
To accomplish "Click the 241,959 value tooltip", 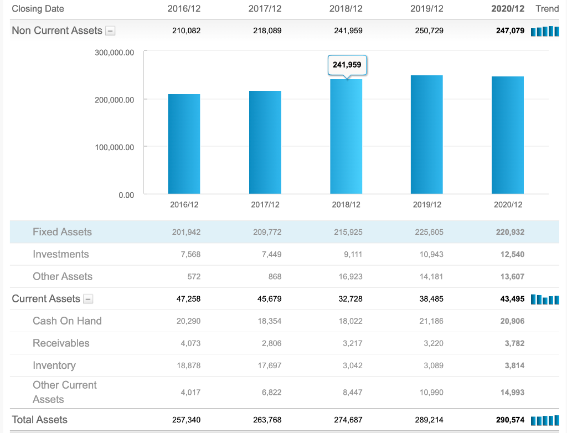I will tap(348, 65).
